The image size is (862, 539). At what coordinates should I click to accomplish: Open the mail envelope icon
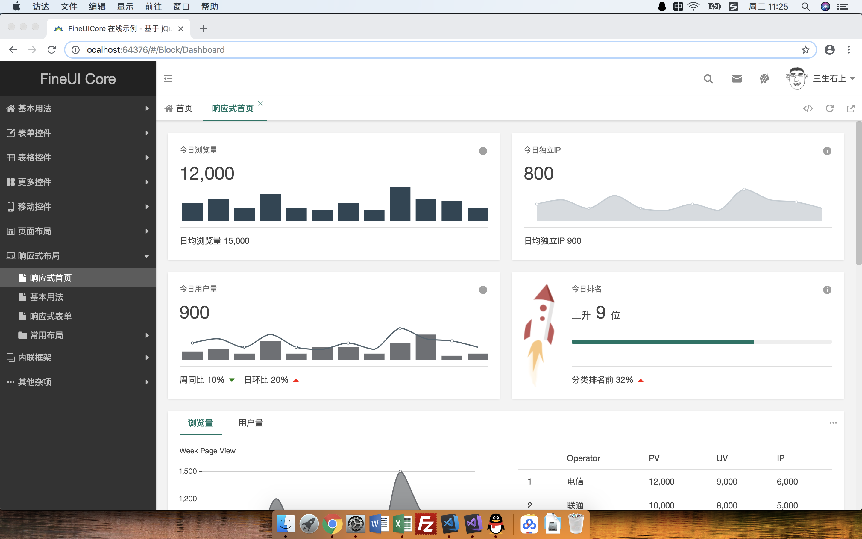[x=737, y=78]
